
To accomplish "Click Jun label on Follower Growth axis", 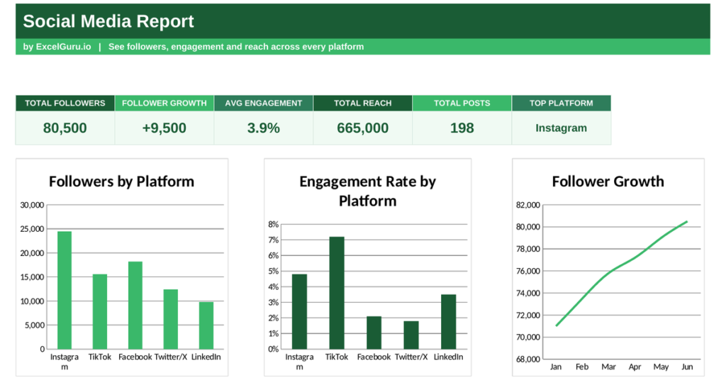I will click(687, 367).
